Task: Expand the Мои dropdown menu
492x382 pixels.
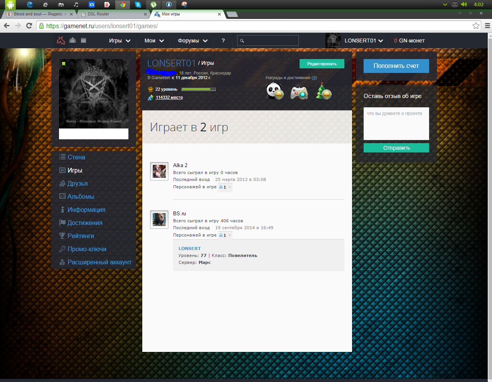Action: (x=154, y=41)
